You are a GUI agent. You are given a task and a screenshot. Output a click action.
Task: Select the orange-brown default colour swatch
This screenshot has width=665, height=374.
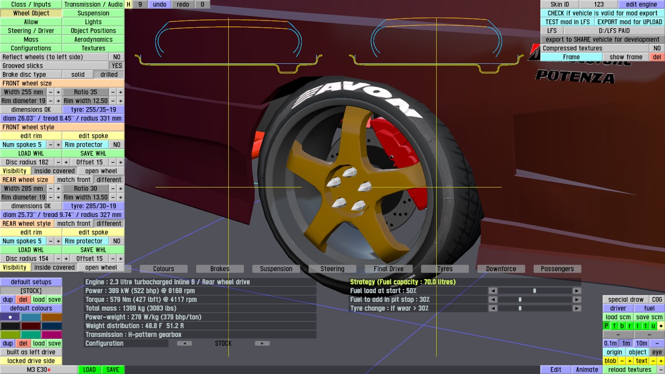click(x=52, y=317)
